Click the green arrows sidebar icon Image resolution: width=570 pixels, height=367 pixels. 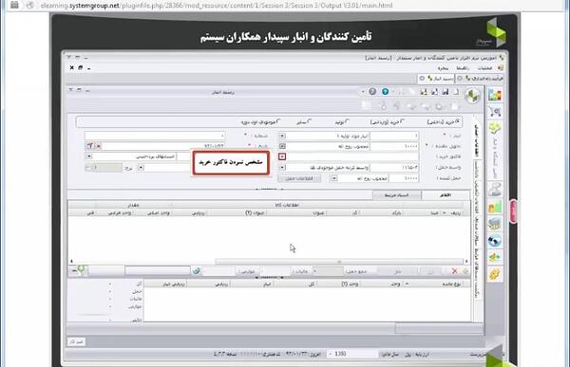pyautogui.click(x=495, y=257)
